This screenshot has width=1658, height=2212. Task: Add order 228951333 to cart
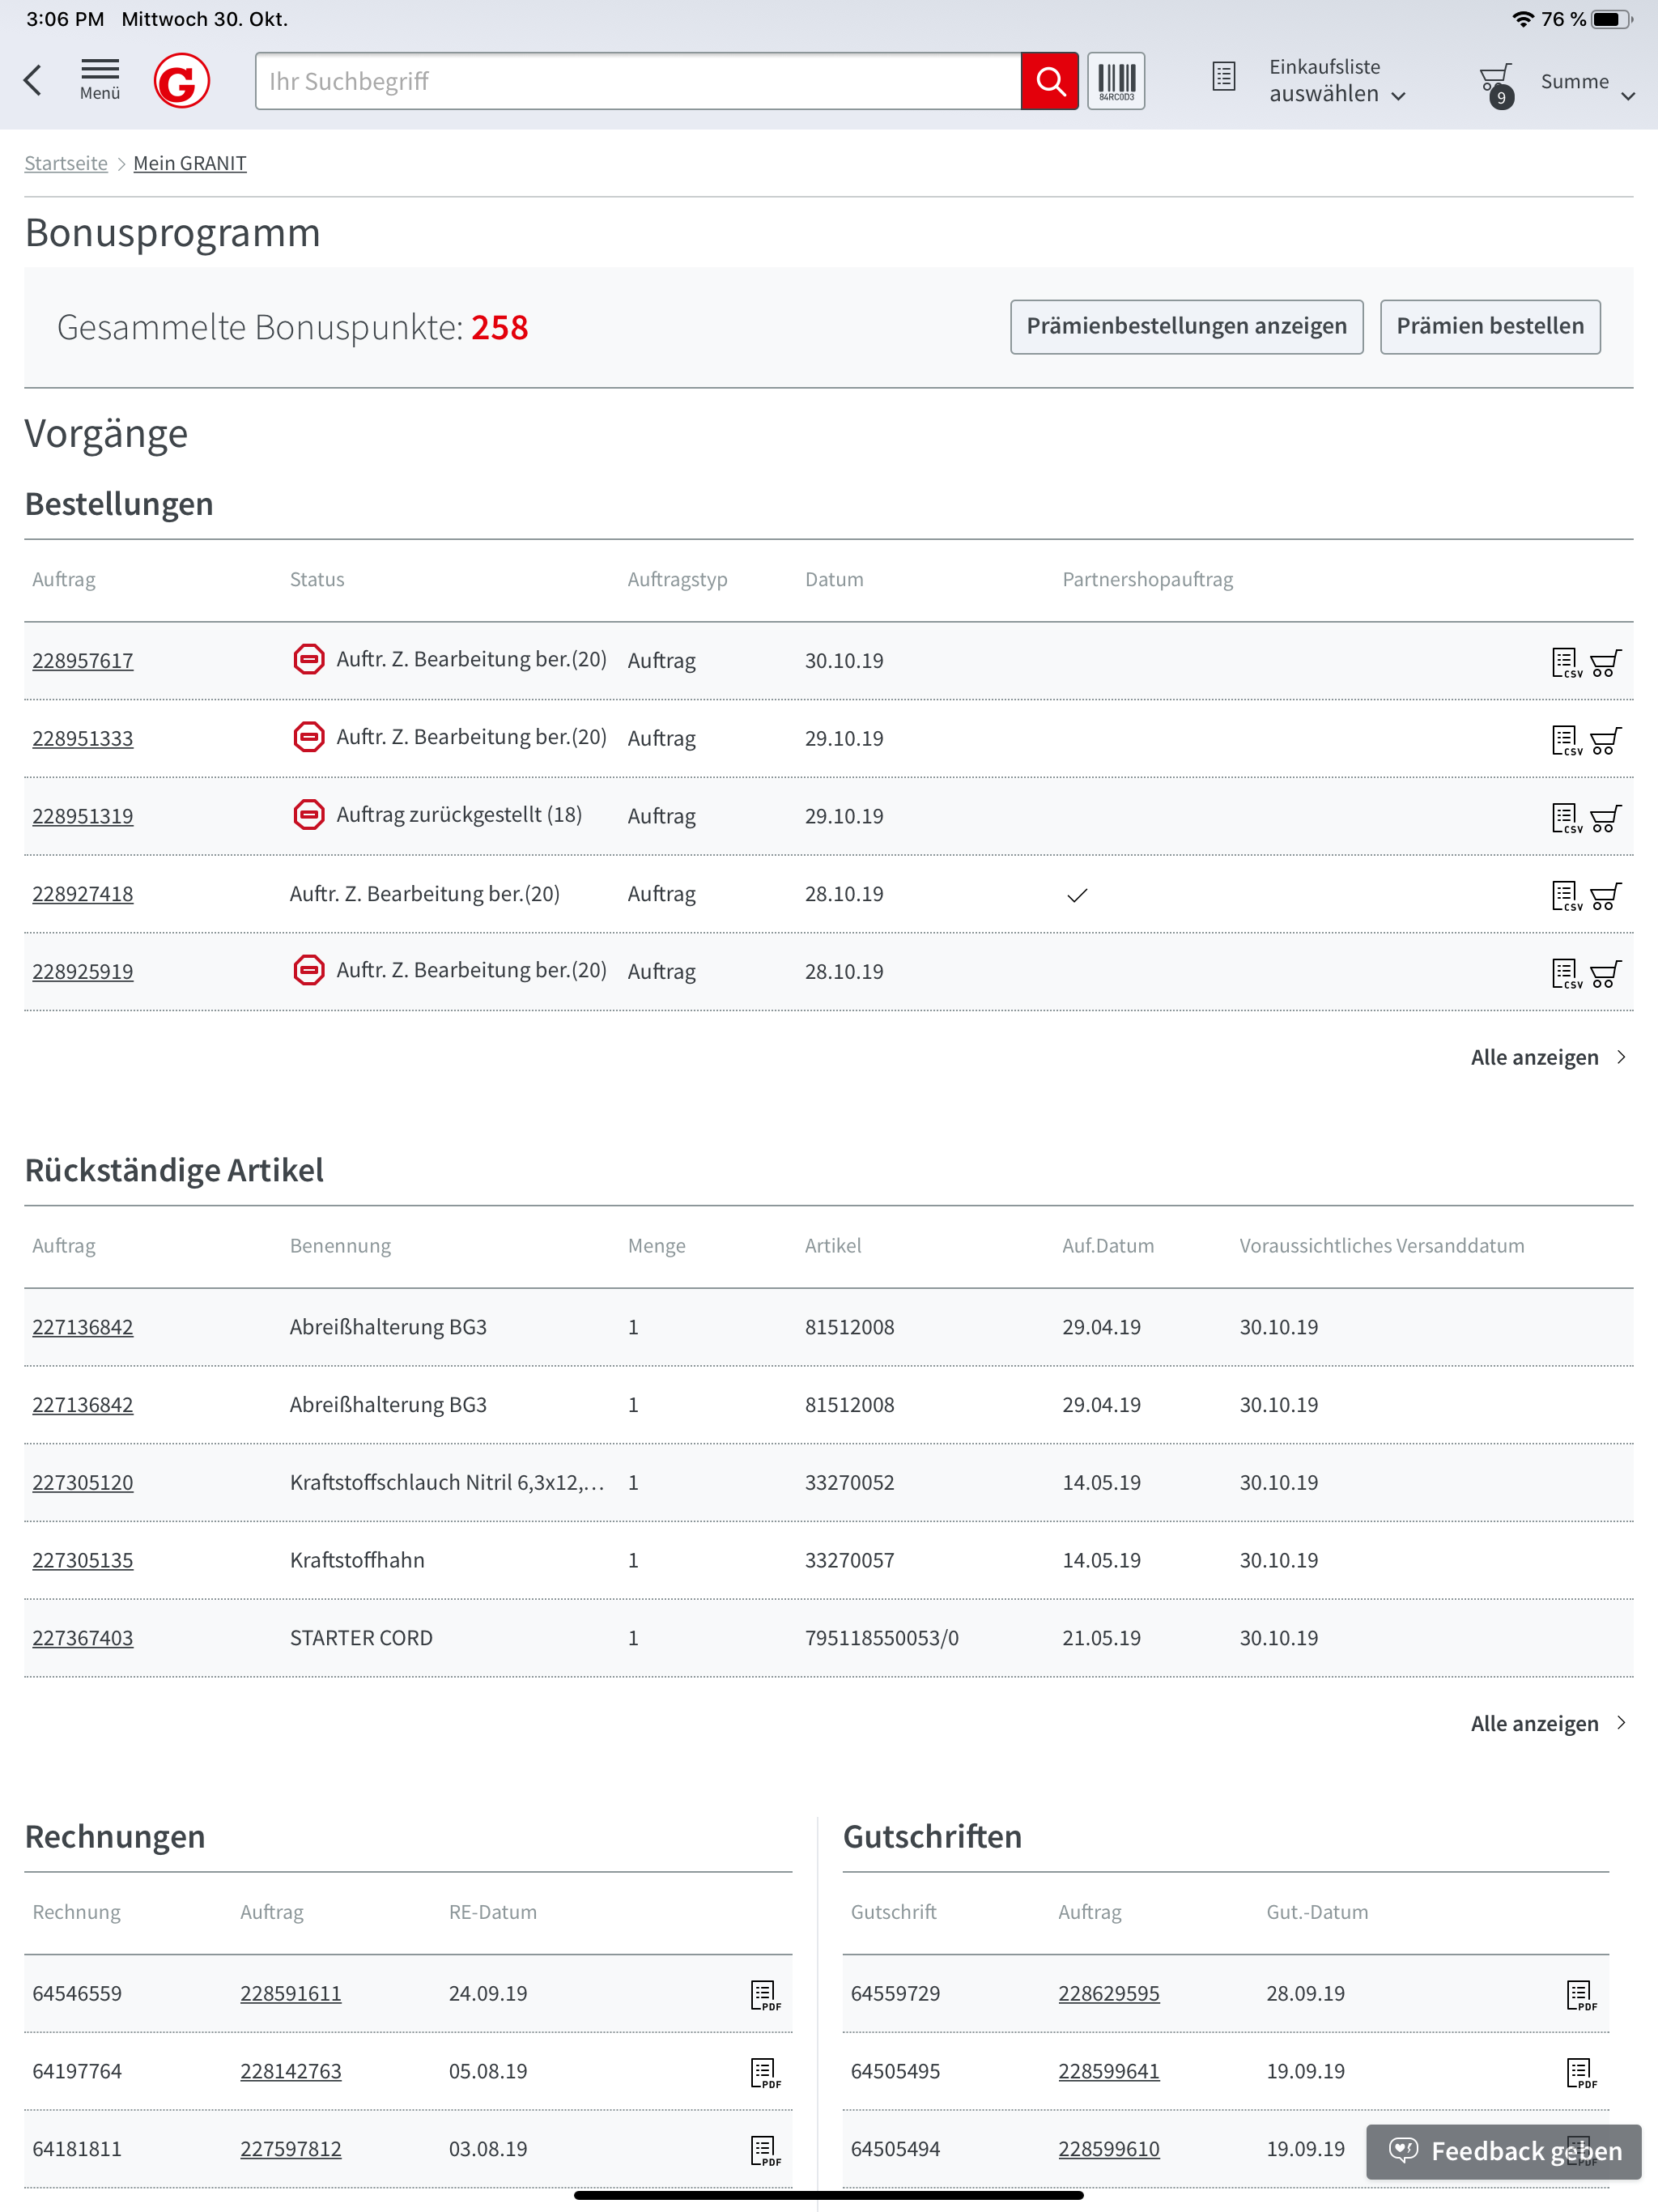click(1606, 741)
